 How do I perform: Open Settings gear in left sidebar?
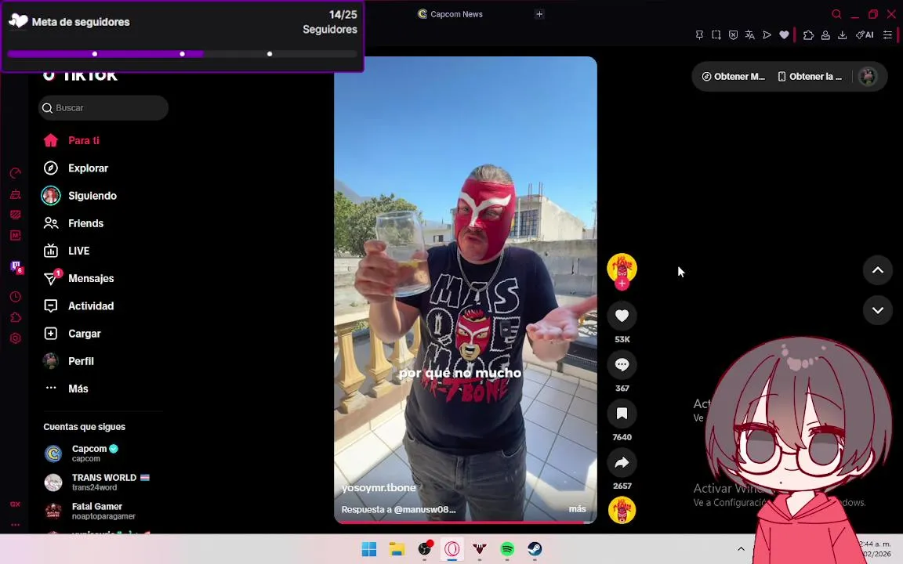pyautogui.click(x=16, y=338)
